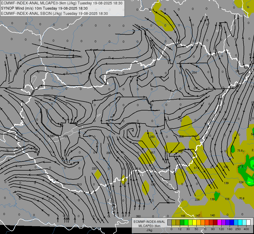Click the '140' map value
The width and height of the screenshot is (254, 234).
pyautogui.click(x=212, y=215)
